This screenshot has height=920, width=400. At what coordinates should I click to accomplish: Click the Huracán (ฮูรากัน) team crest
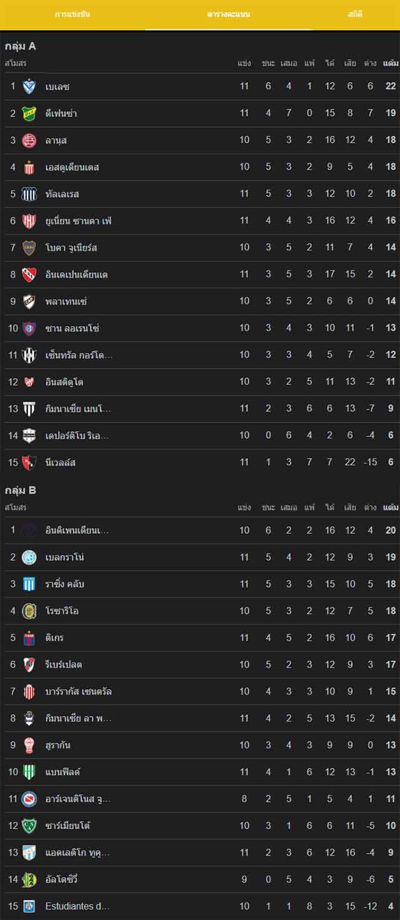(x=29, y=745)
